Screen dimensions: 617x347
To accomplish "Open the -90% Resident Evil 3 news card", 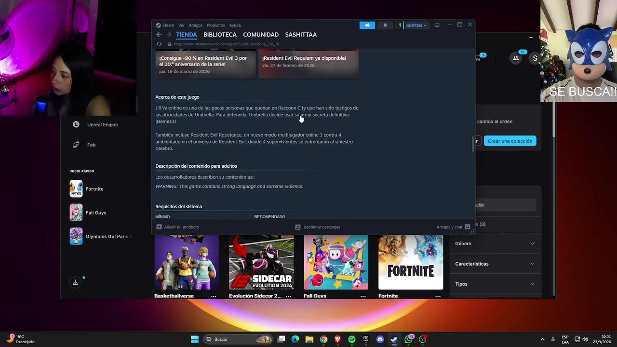I will pyautogui.click(x=206, y=63).
